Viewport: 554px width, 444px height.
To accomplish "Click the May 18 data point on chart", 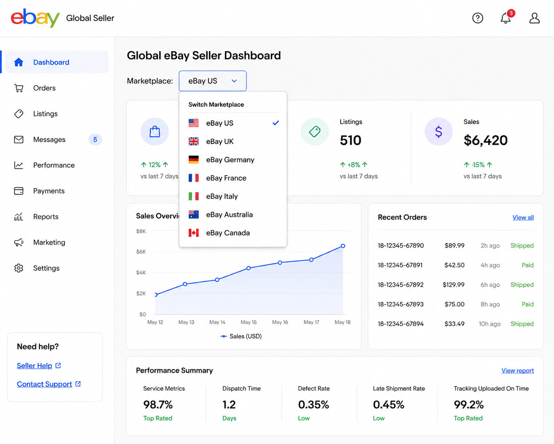I will click(x=343, y=246).
